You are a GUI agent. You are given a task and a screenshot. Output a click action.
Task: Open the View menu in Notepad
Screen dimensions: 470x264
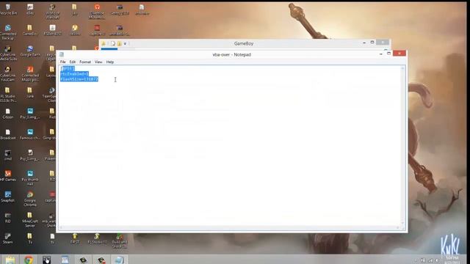coord(98,62)
